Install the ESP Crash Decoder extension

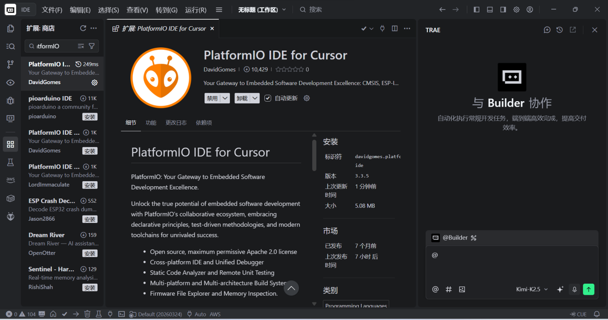pyautogui.click(x=90, y=219)
